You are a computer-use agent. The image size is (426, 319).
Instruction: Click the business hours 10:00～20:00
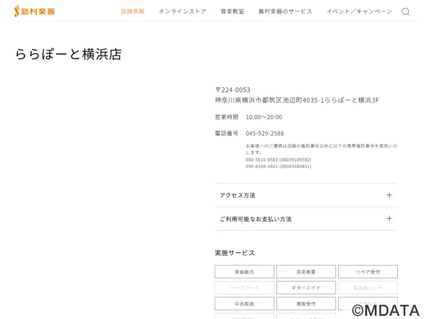[264, 117]
